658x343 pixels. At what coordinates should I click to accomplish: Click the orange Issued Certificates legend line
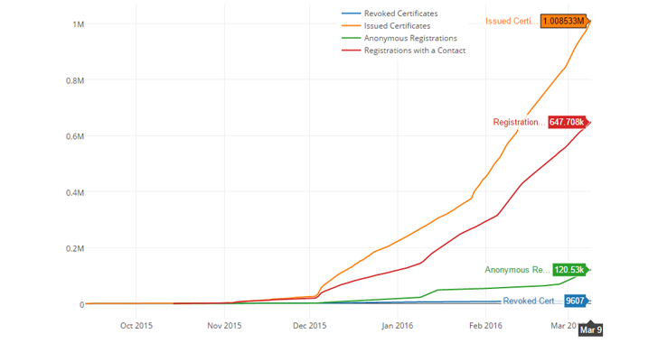point(352,26)
